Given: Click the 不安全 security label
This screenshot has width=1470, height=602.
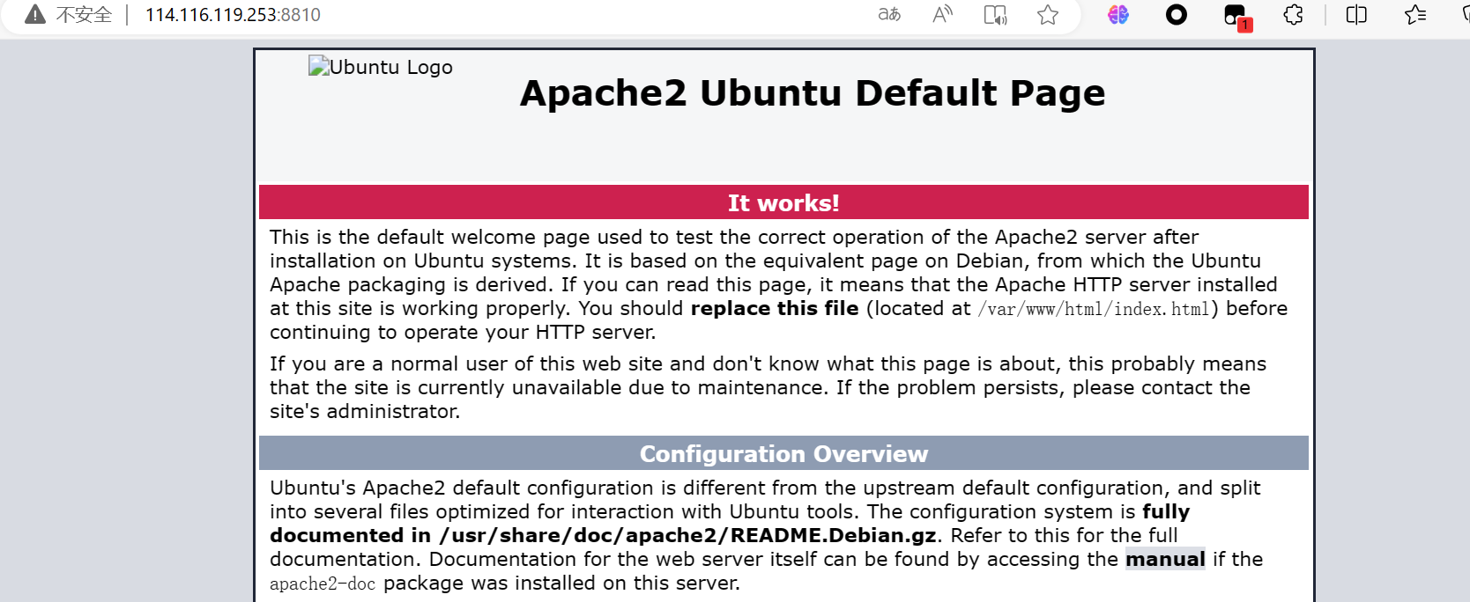Looking at the screenshot, I should 85,15.
